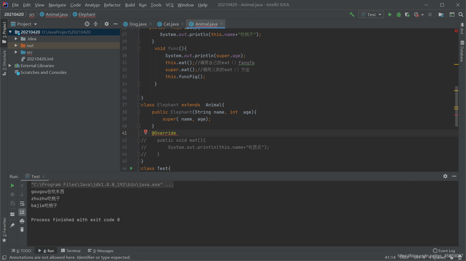Click yellow warning stripe marker near line 31
Image resolution: width=466 pixels, height=261 pixels.
click(x=456, y=64)
